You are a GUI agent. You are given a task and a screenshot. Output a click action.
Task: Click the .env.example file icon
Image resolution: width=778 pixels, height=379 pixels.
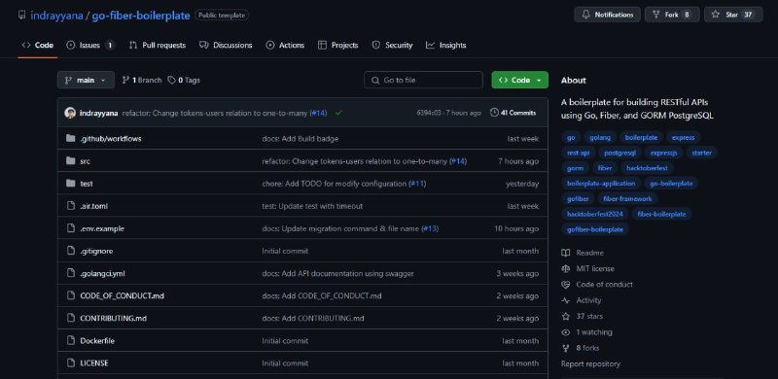70,228
